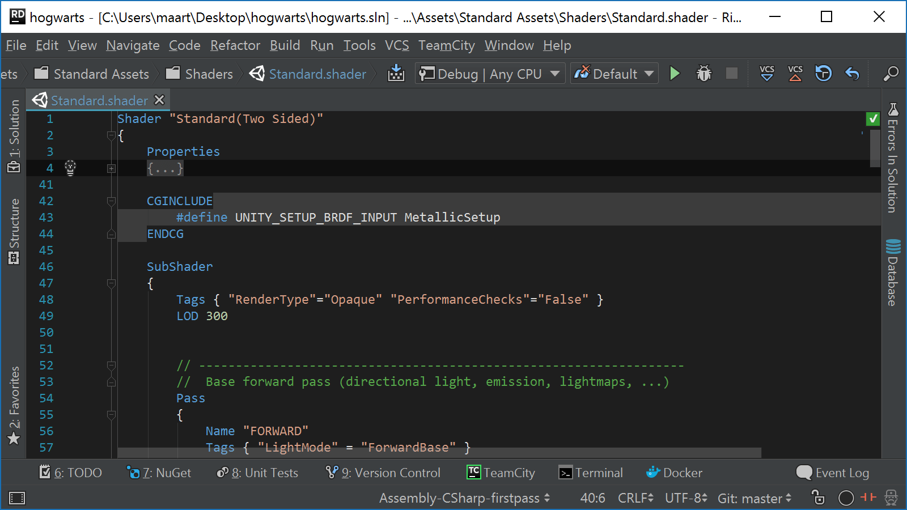Open the Errors In Solution tool window
The height and width of the screenshot is (510, 907).
pos(893,158)
